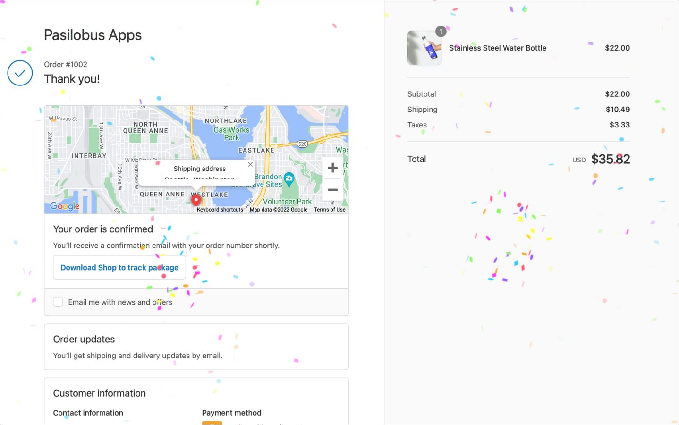Close the Shipping address popup
The width and height of the screenshot is (679, 425).
[250, 165]
